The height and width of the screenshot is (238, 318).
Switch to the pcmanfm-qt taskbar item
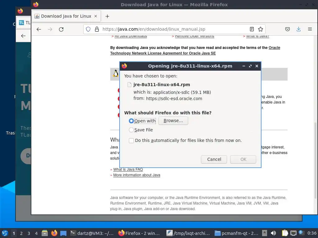(237, 233)
